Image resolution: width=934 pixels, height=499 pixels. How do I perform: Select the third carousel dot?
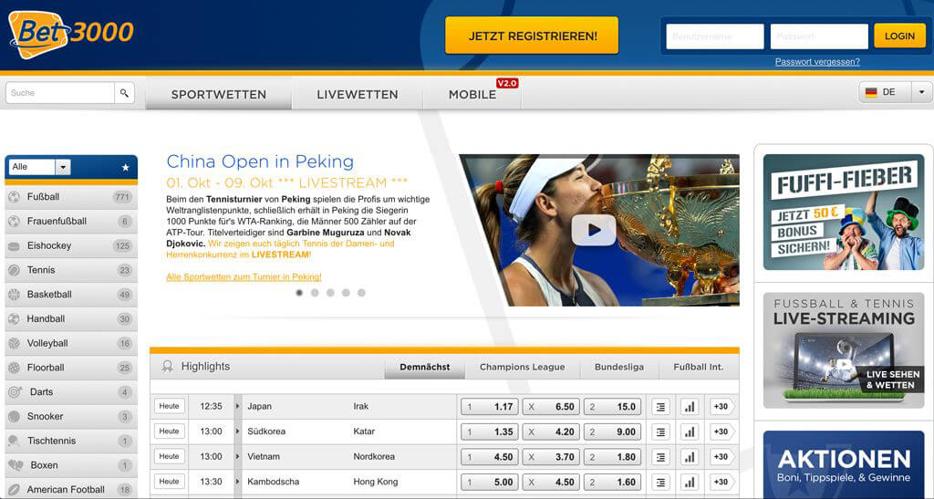pyautogui.click(x=330, y=293)
